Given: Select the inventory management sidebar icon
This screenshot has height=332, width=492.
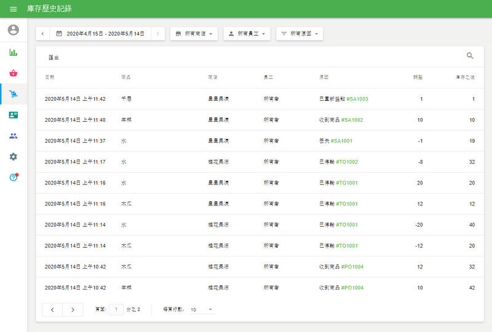Looking at the screenshot, I should (x=14, y=94).
